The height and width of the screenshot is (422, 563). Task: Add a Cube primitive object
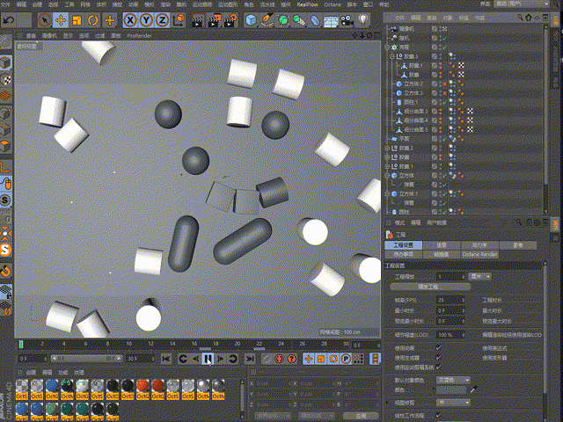click(251, 20)
